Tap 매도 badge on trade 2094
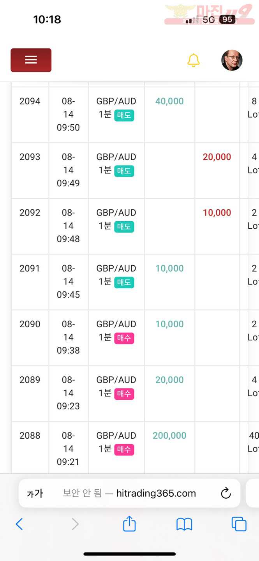 124,115
